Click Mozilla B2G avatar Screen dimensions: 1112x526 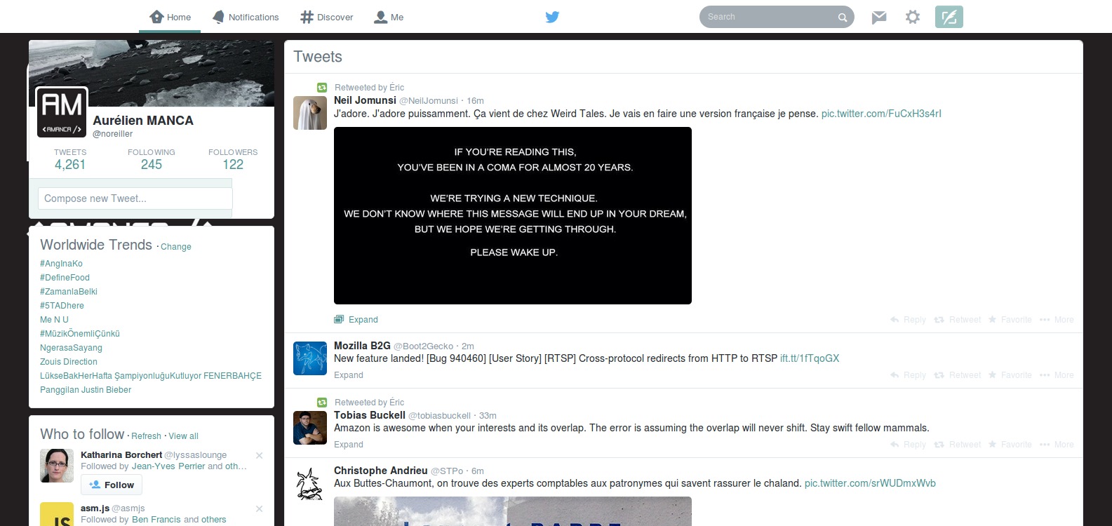(310, 358)
